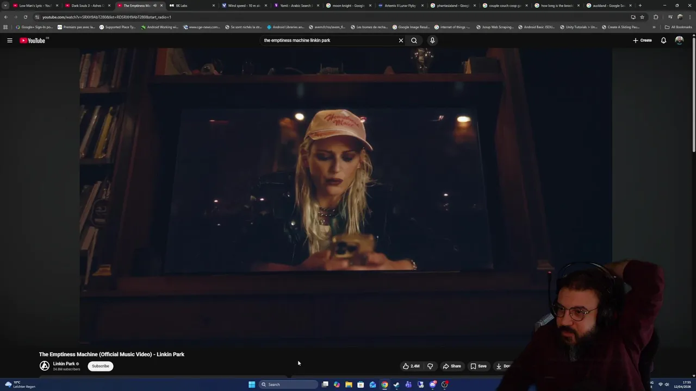The height and width of the screenshot is (391, 696).
Task: Expand the bookmarks overflow chevron
Action: click(x=654, y=27)
